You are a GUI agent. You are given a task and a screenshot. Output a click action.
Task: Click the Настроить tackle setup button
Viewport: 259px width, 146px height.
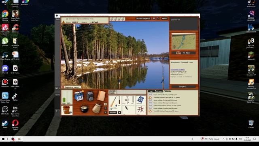[x=113, y=113]
